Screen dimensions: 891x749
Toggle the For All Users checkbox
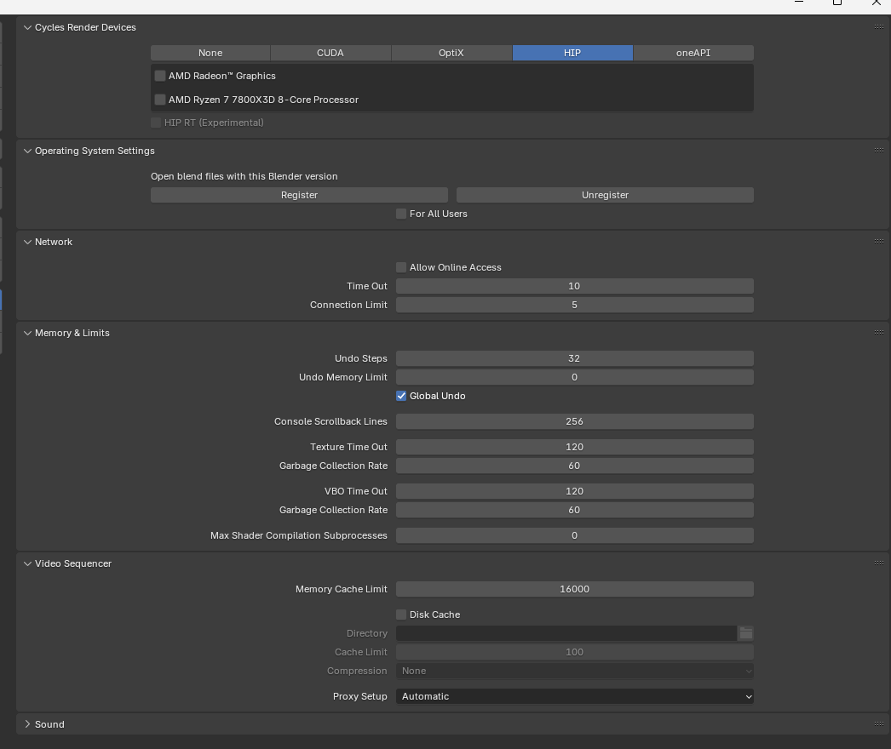[x=401, y=214]
